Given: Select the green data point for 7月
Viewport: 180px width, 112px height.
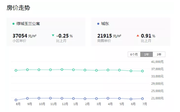Looking at the screenshot, I should 143,71.
